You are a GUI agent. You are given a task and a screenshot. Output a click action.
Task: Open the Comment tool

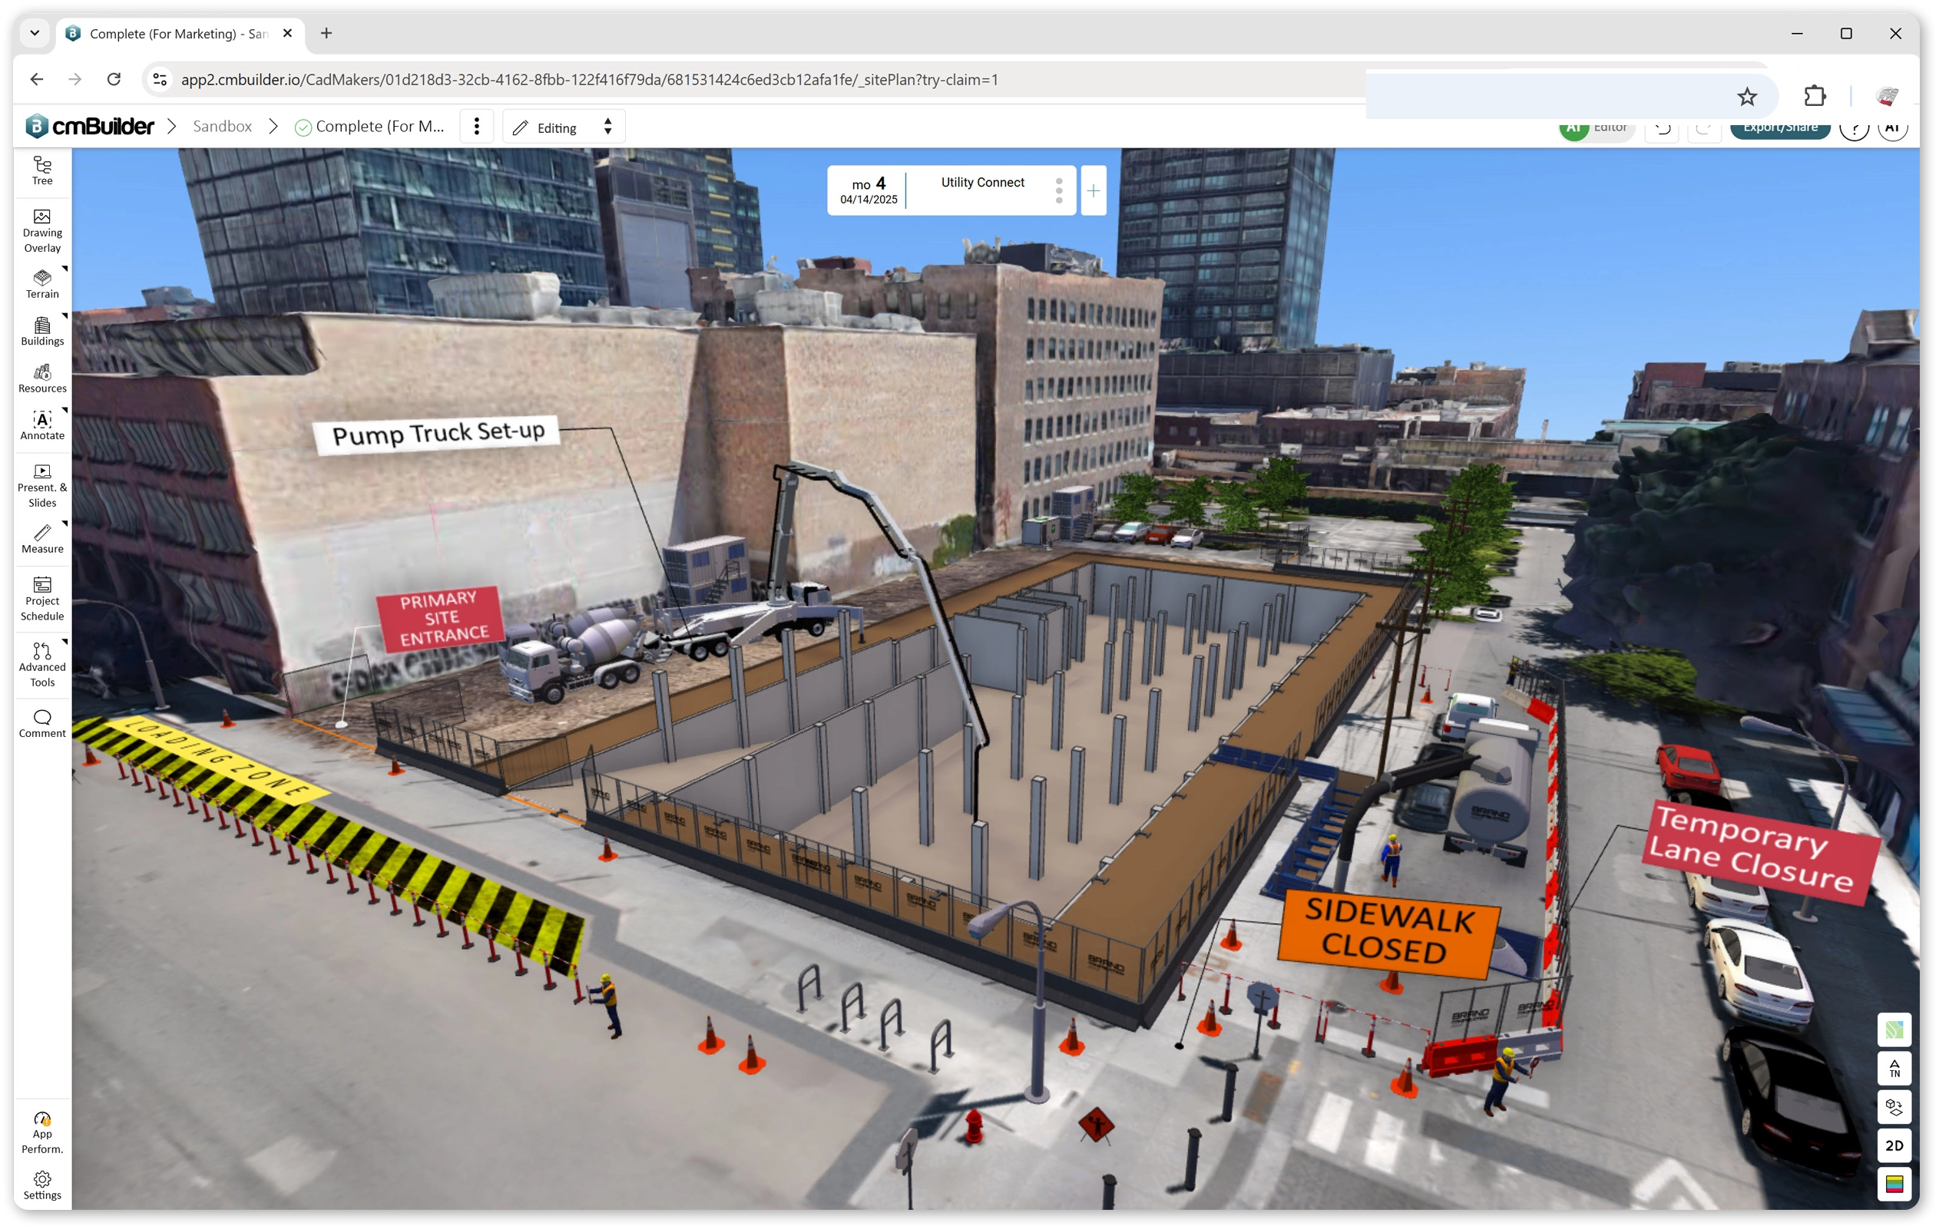(x=42, y=723)
